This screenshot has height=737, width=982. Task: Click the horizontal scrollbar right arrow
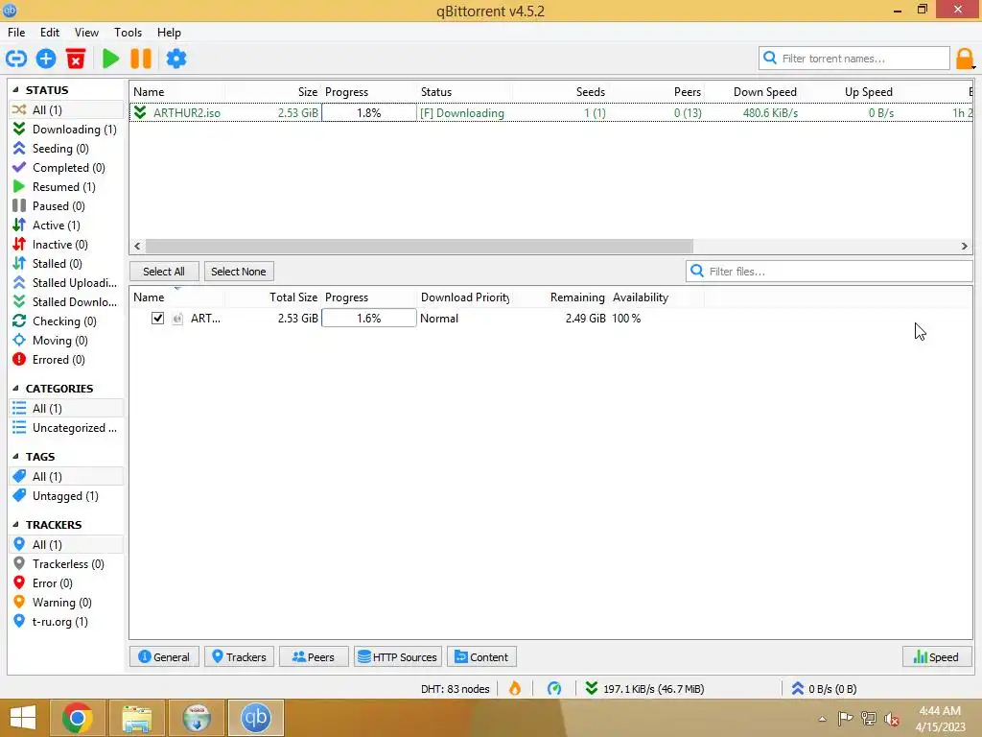[965, 247]
